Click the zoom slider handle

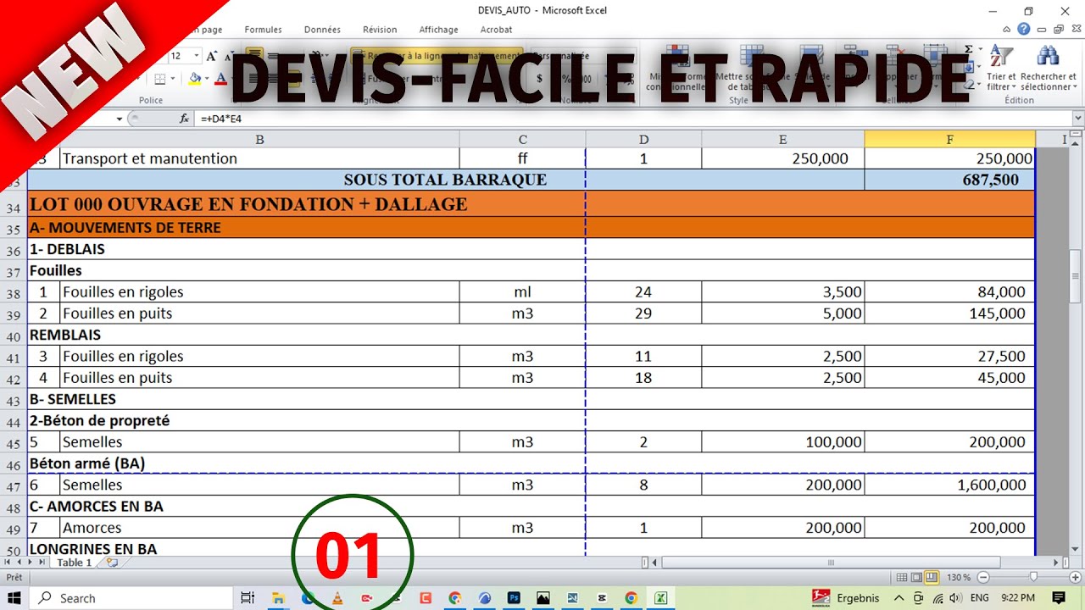click(1033, 578)
